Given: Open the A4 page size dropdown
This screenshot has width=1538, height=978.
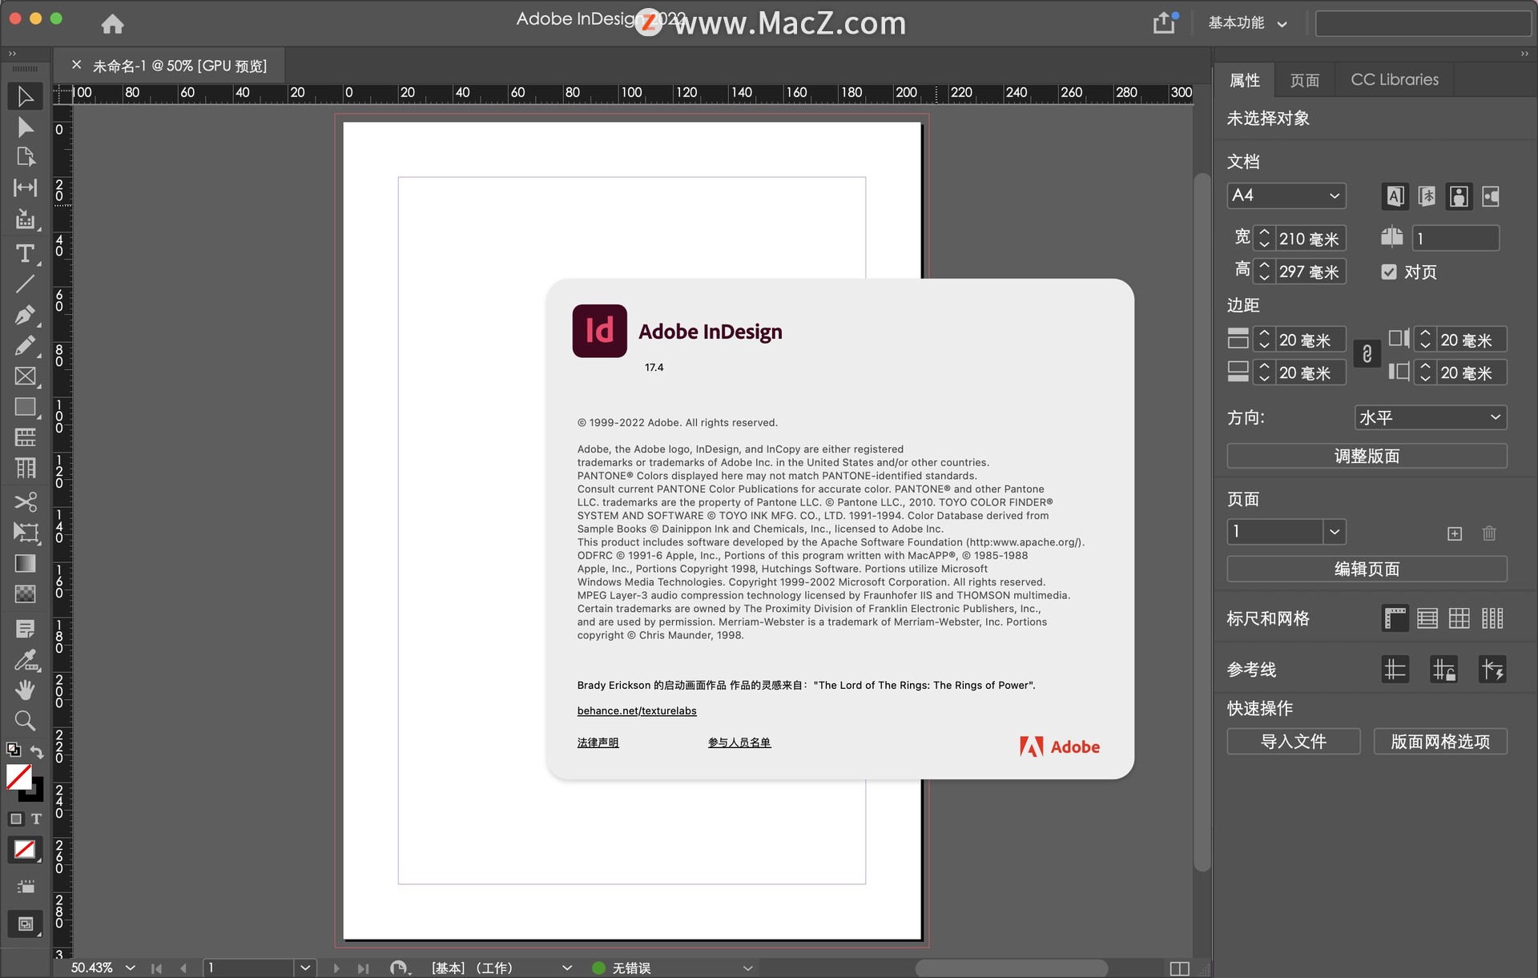Looking at the screenshot, I should 1286,195.
